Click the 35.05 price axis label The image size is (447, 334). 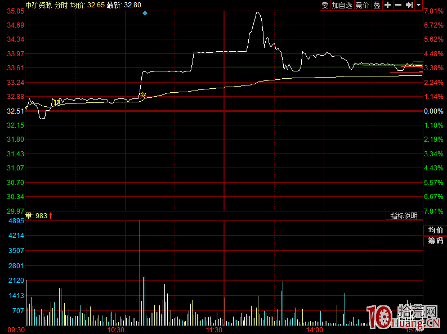(16, 11)
